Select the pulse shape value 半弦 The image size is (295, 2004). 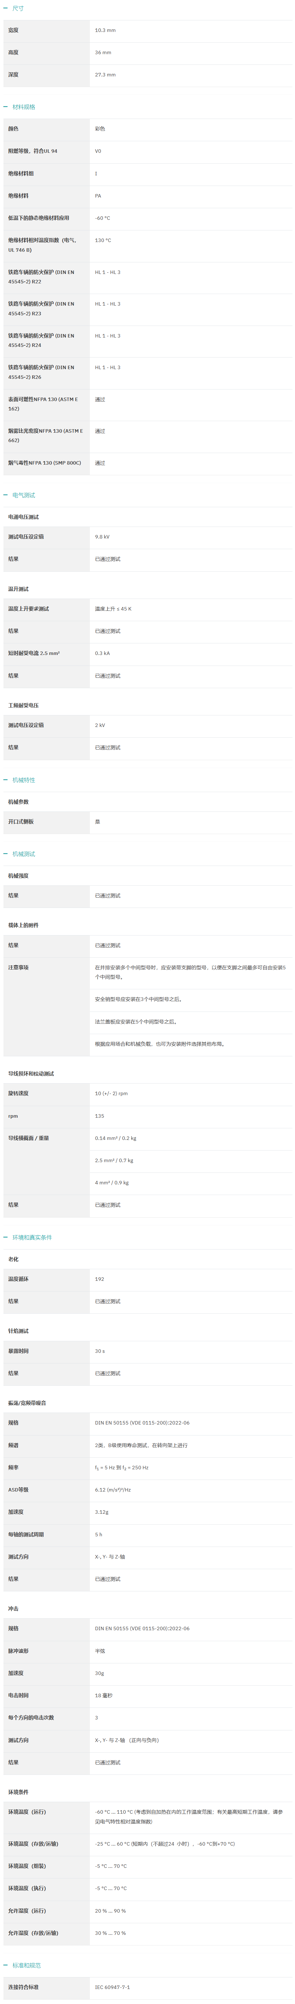point(100,1651)
